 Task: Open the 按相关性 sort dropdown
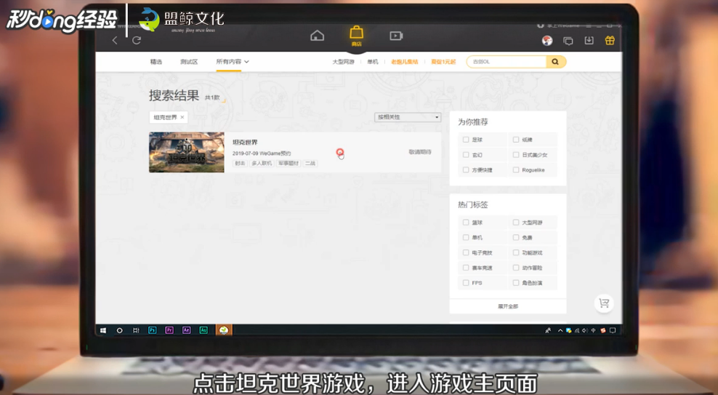pos(408,117)
